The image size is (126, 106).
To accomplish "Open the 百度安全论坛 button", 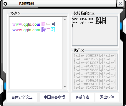I will (x=22, y=97).
